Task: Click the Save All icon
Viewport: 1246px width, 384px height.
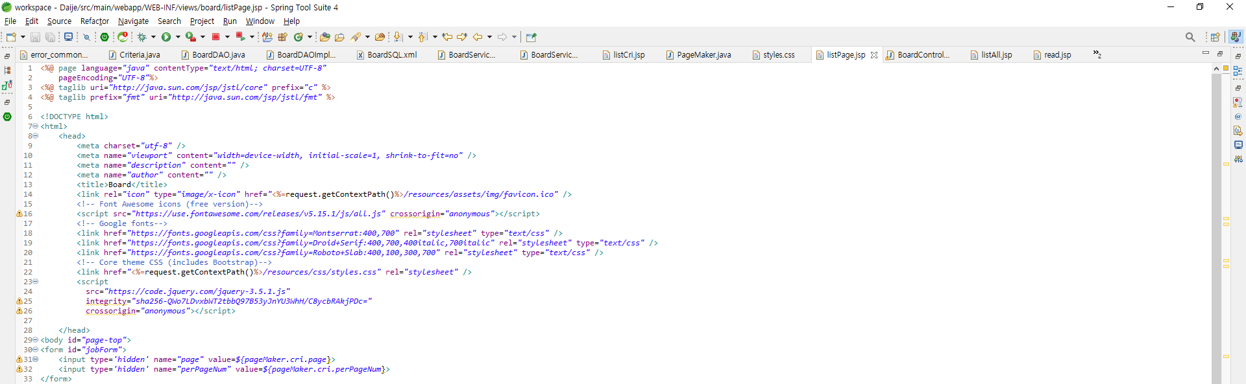Action: pyautogui.click(x=50, y=37)
